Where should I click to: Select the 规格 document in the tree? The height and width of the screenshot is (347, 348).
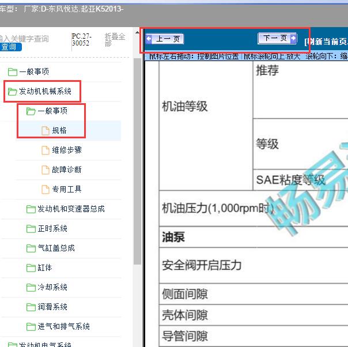pyautogui.click(x=59, y=130)
